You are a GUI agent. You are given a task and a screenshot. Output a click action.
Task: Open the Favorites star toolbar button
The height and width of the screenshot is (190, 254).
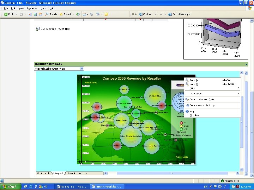(x=66, y=14)
